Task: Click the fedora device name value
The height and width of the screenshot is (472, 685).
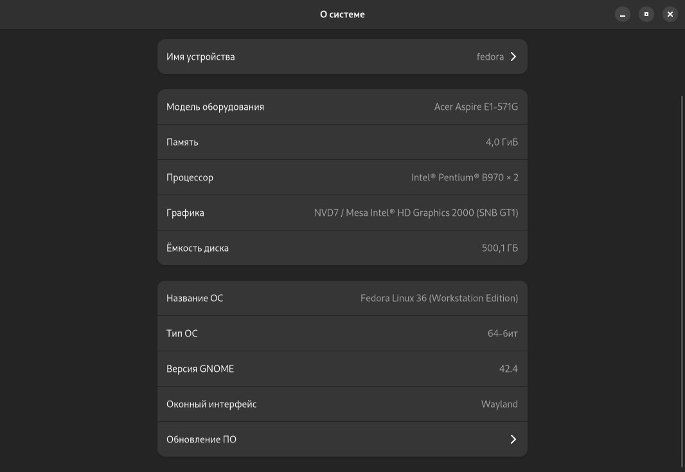Action: (490, 57)
